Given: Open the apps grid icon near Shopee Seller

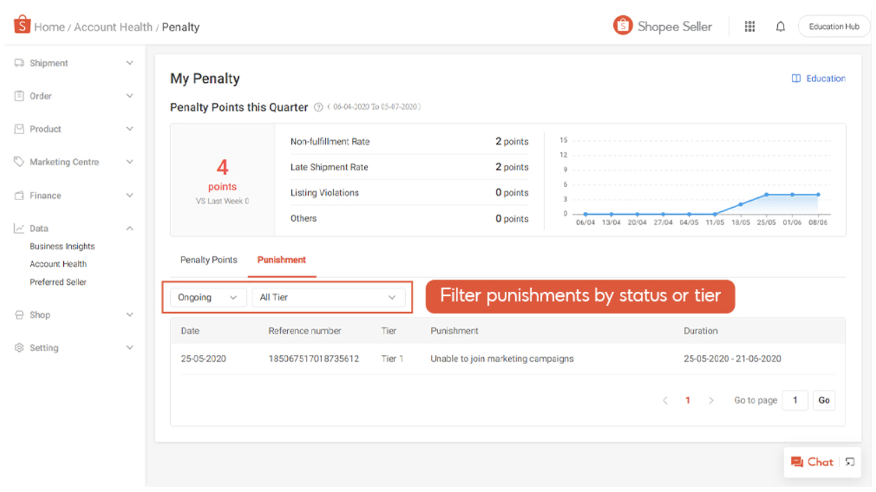Looking at the screenshot, I should (x=749, y=26).
